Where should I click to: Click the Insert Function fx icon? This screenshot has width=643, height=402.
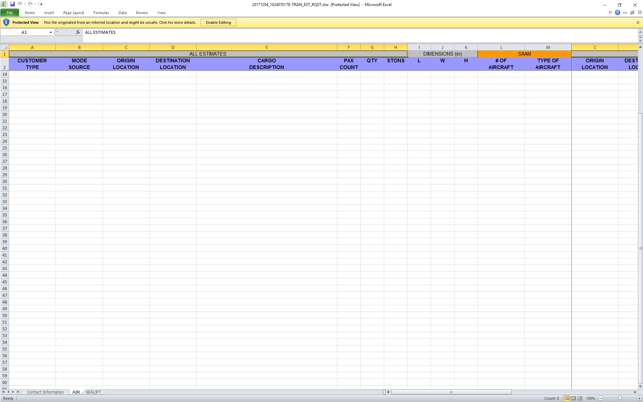click(x=78, y=32)
